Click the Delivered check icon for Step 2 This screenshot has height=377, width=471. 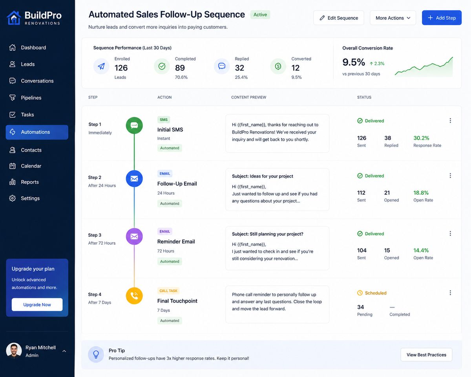click(x=360, y=176)
